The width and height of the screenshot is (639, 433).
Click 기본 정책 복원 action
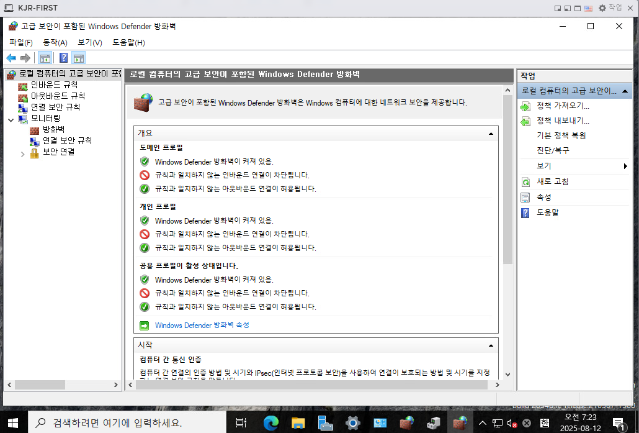pyautogui.click(x=561, y=135)
